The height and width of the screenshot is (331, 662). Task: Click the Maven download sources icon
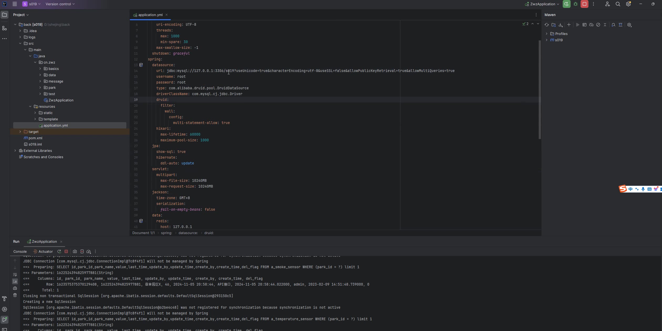(x=561, y=25)
